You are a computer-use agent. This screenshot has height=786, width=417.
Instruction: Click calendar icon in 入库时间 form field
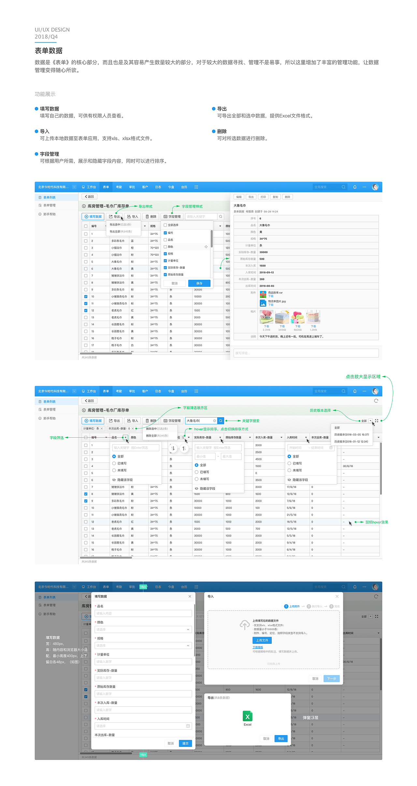pos(188,726)
